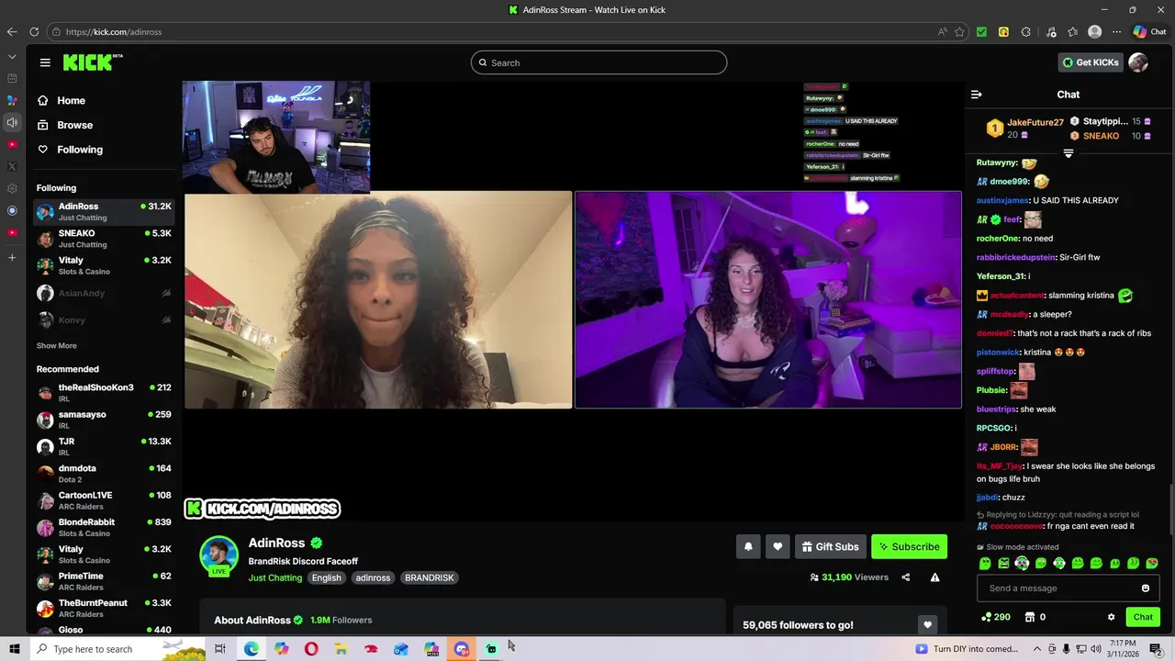This screenshot has height=661, width=1175.
Task: Open Task View on taskbar
Action: coord(220,649)
